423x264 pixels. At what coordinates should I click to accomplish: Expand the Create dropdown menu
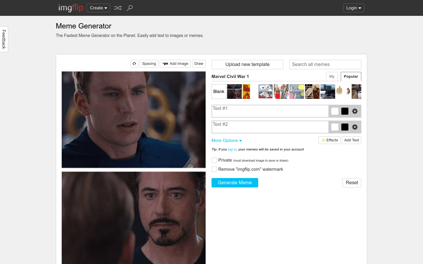pyautogui.click(x=98, y=8)
